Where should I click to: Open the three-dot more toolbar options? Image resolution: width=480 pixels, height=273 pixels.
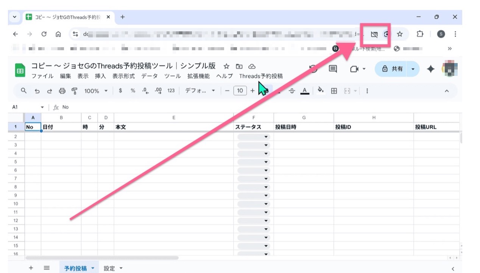click(367, 91)
